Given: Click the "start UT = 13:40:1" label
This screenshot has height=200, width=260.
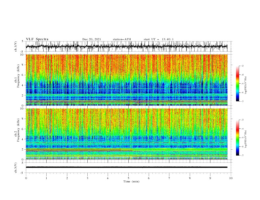Looking at the screenshot, I should (x=159, y=39).
